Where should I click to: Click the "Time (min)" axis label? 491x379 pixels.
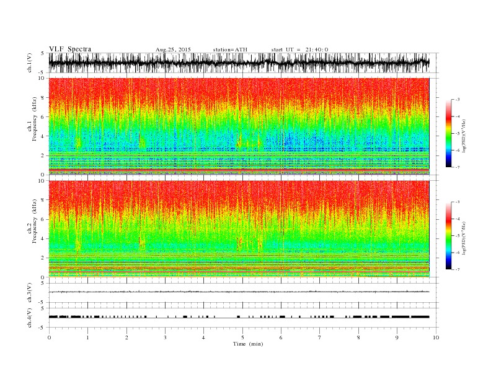click(x=248, y=344)
